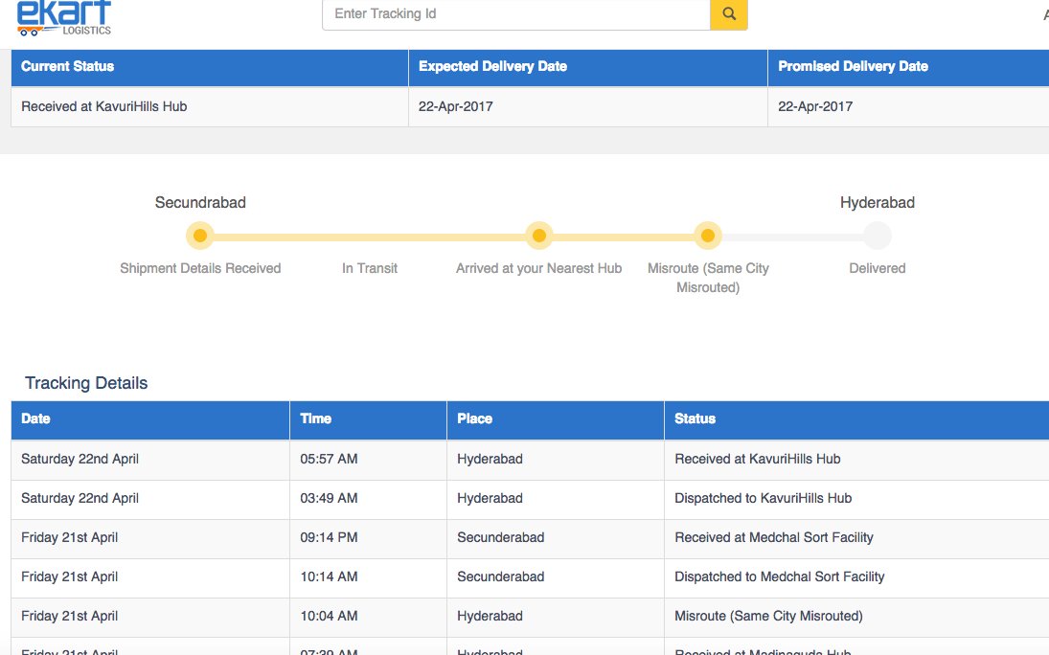The width and height of the screenshot is (1049, 655).
Task: Select the Date column header
Action: point(149,419)
